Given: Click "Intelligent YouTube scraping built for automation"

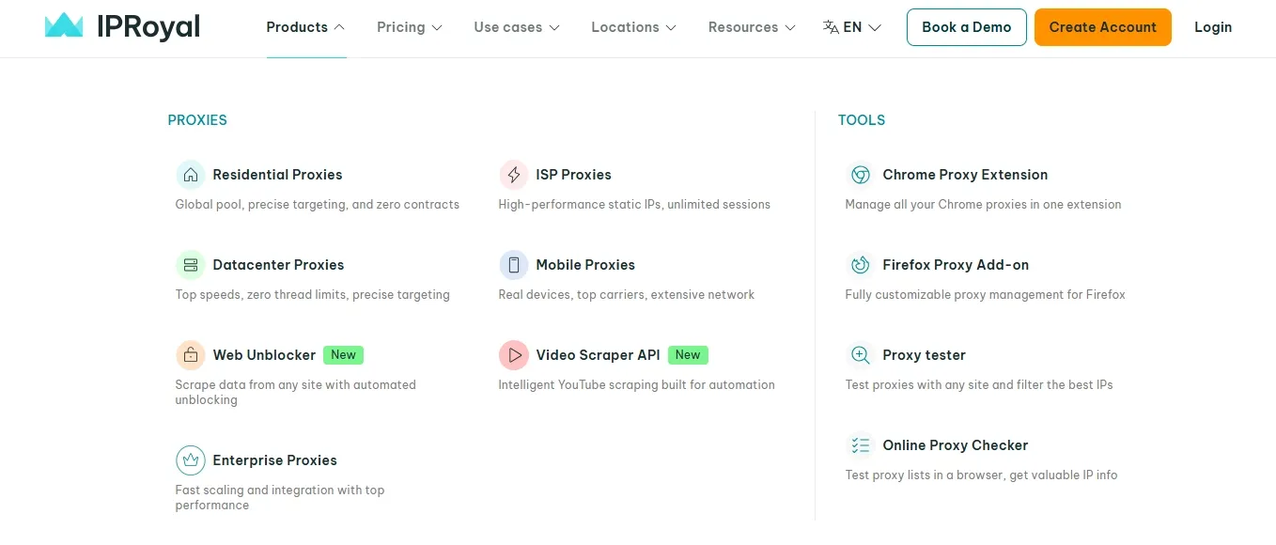Looking at the screenshot, I should 637,385.
